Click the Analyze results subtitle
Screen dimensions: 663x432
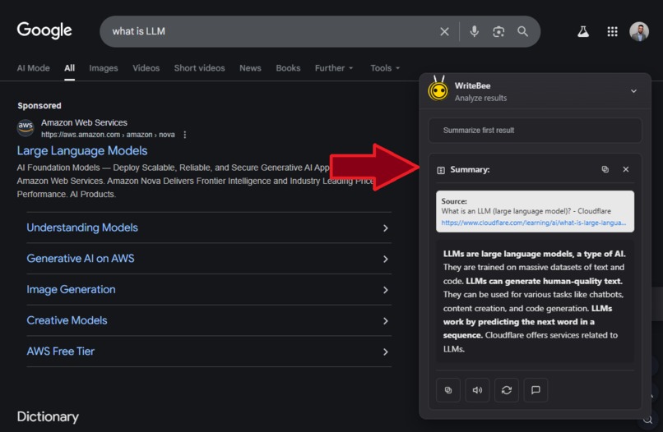pyautogui.click(x=480, y=98)
